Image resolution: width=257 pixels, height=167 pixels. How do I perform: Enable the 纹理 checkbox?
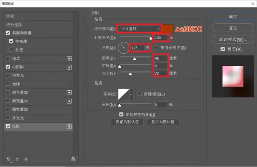[11, 50]
